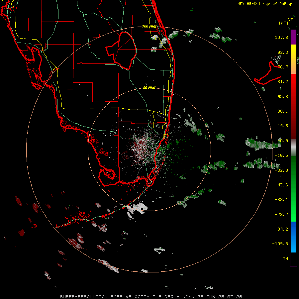
Task: Select the 76.7 velocity scale value
Action: point(283,67)
